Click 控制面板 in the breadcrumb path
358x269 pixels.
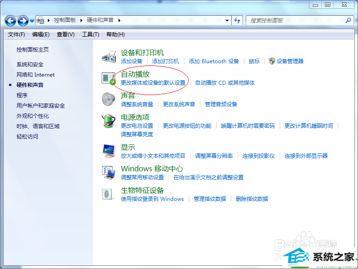click(65, 20)
